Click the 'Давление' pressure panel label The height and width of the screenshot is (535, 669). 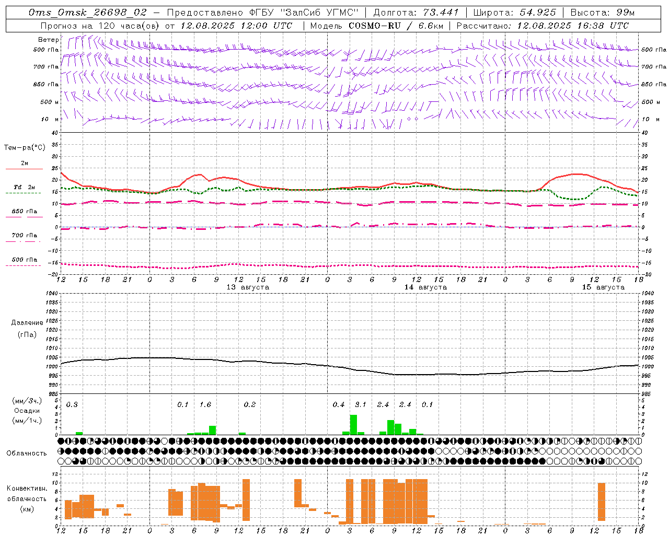[27, 323]
